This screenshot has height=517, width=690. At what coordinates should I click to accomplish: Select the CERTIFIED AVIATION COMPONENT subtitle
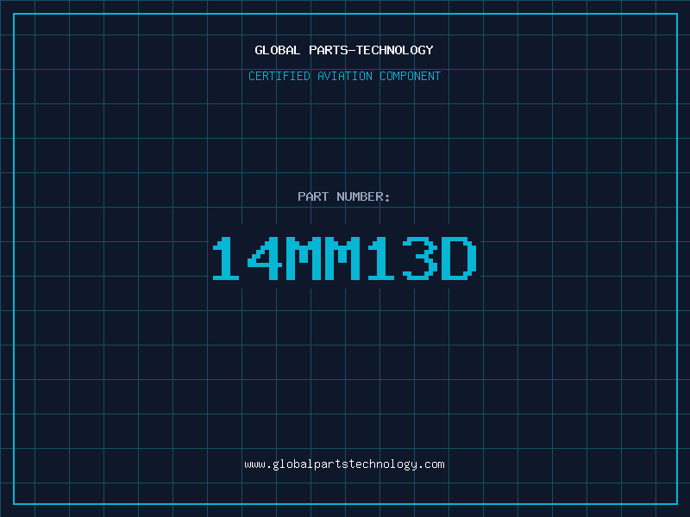344,76
